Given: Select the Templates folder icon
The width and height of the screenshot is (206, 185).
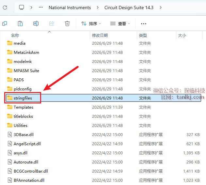Looking at the screenshot, I should coord(9,107).
